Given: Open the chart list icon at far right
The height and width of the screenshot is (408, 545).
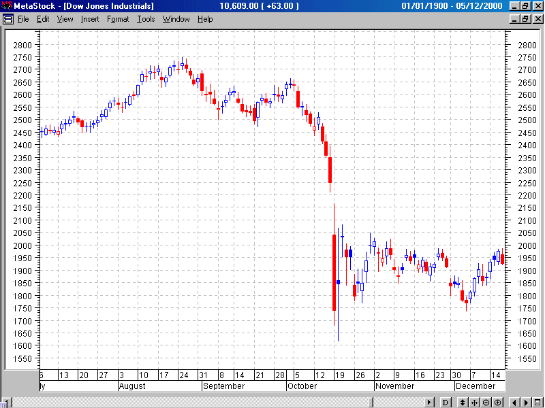Looking at the screenshot, I should point(538,402).
